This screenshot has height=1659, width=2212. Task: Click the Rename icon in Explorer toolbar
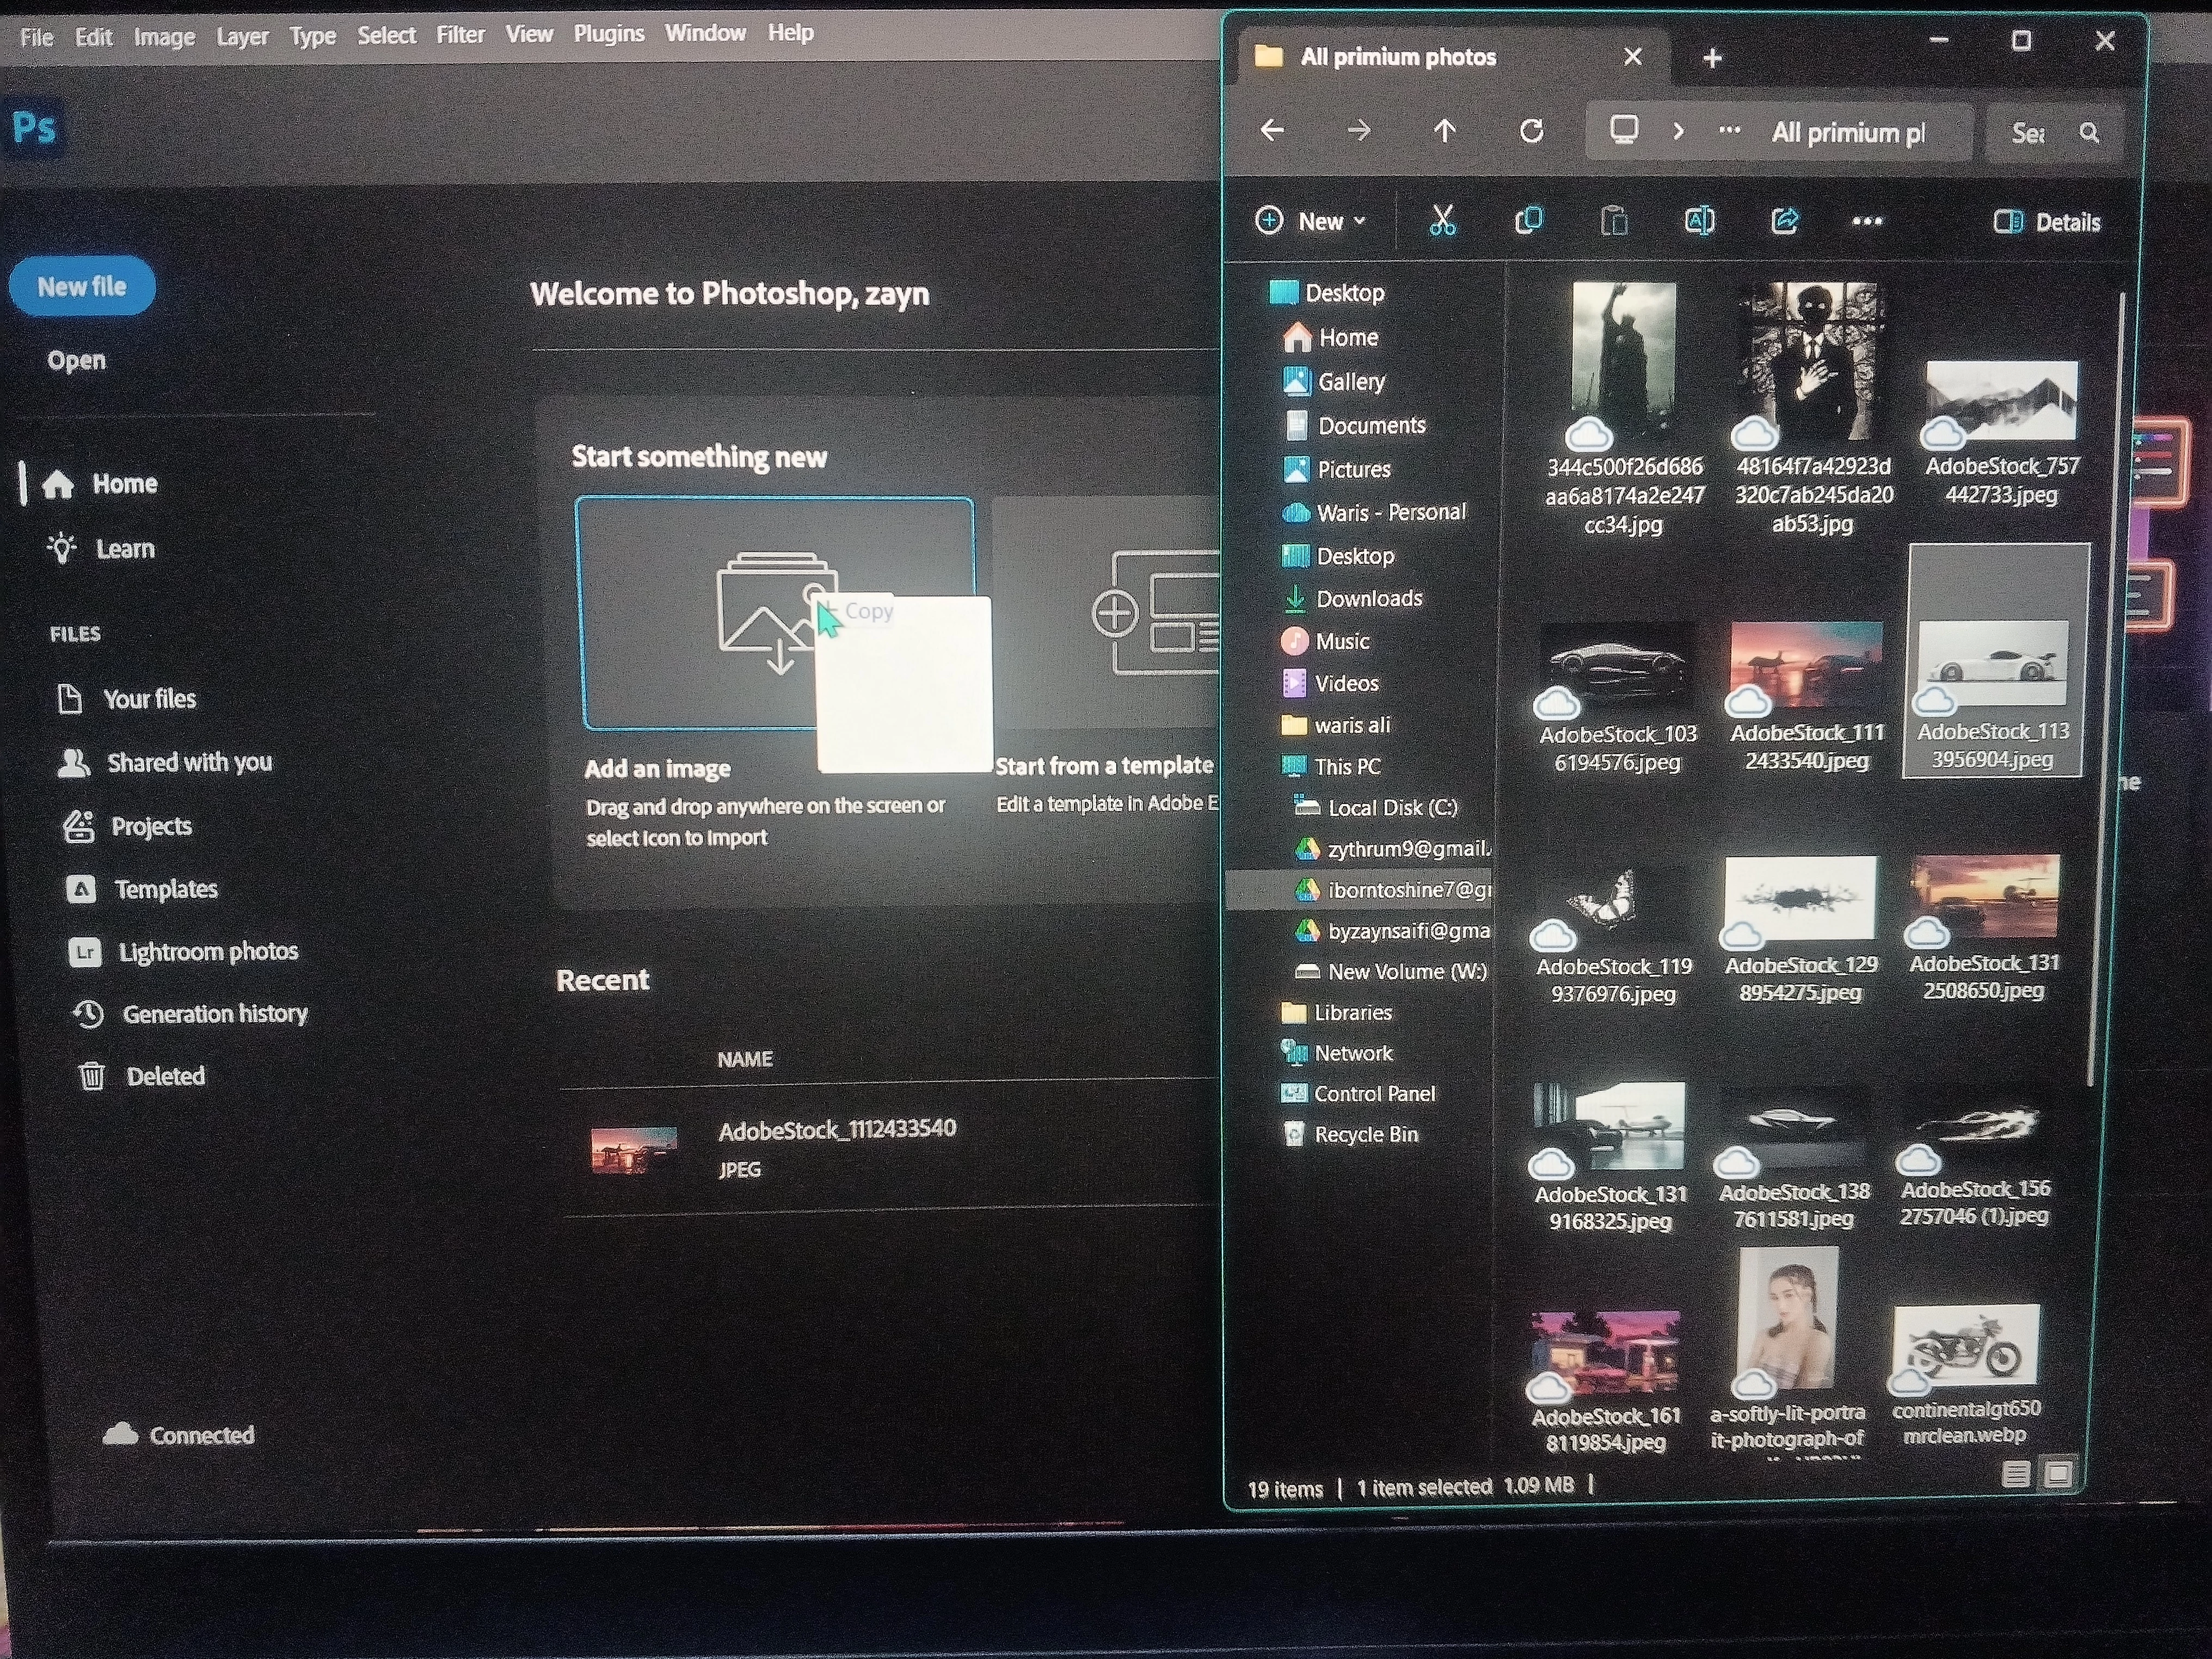coord(1699,221)
